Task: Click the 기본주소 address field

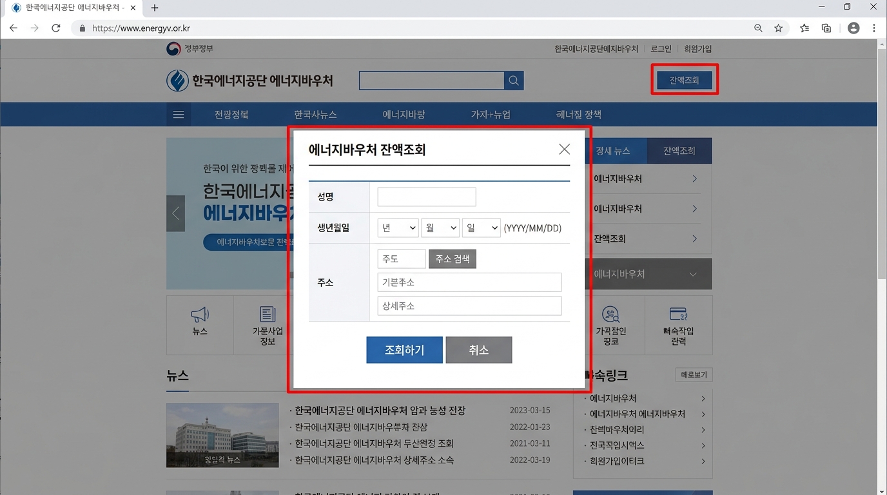Action: point(469,282)
